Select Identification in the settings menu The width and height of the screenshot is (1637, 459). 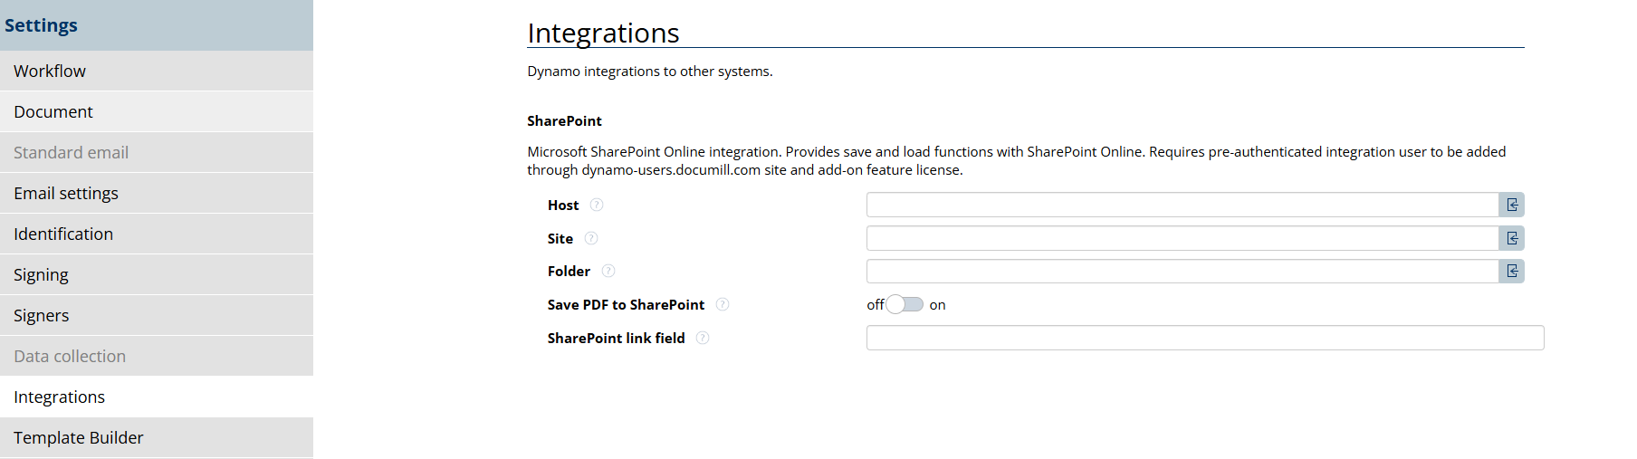tap(63, 234)
